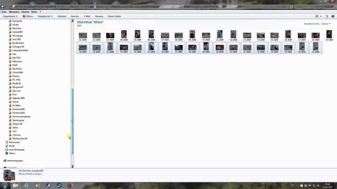The height and width of the screenshot is (189, 337).
Task: Select thumbnail 01-2004
Action: pyautogui.click(x=83, y=36)
